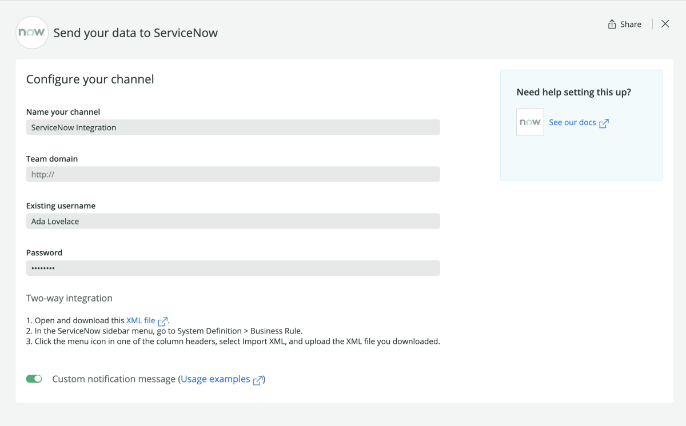
Task: Click the Password label
Action: [44, 252]
